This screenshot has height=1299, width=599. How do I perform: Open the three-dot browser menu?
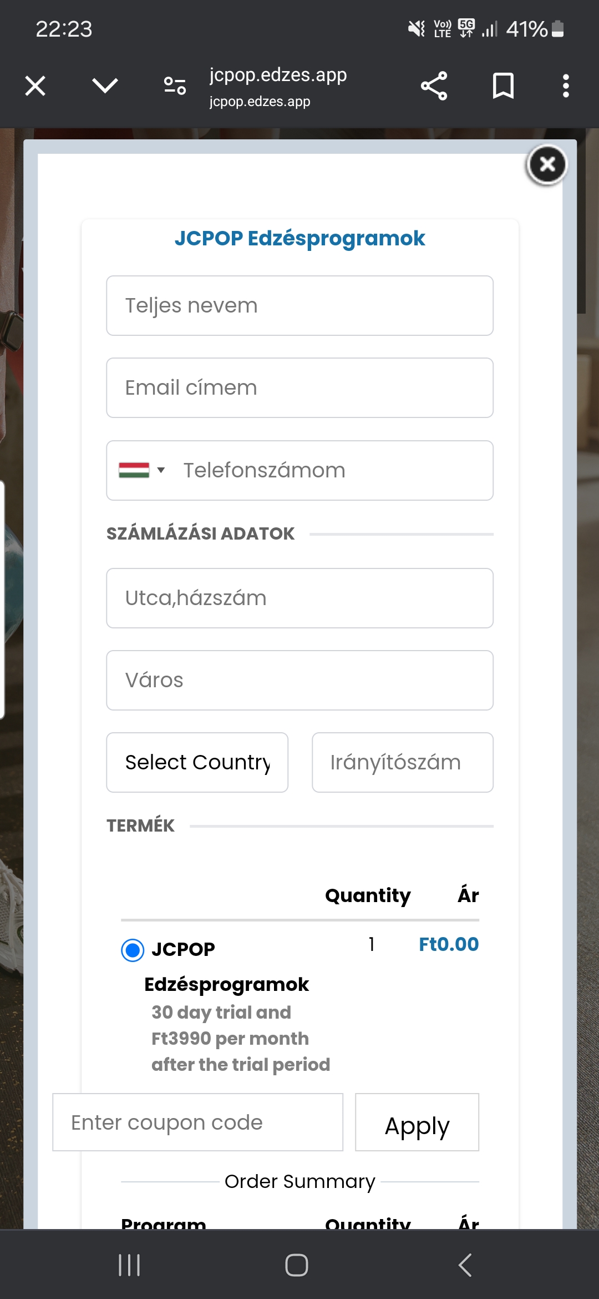(x=566, y=86)
